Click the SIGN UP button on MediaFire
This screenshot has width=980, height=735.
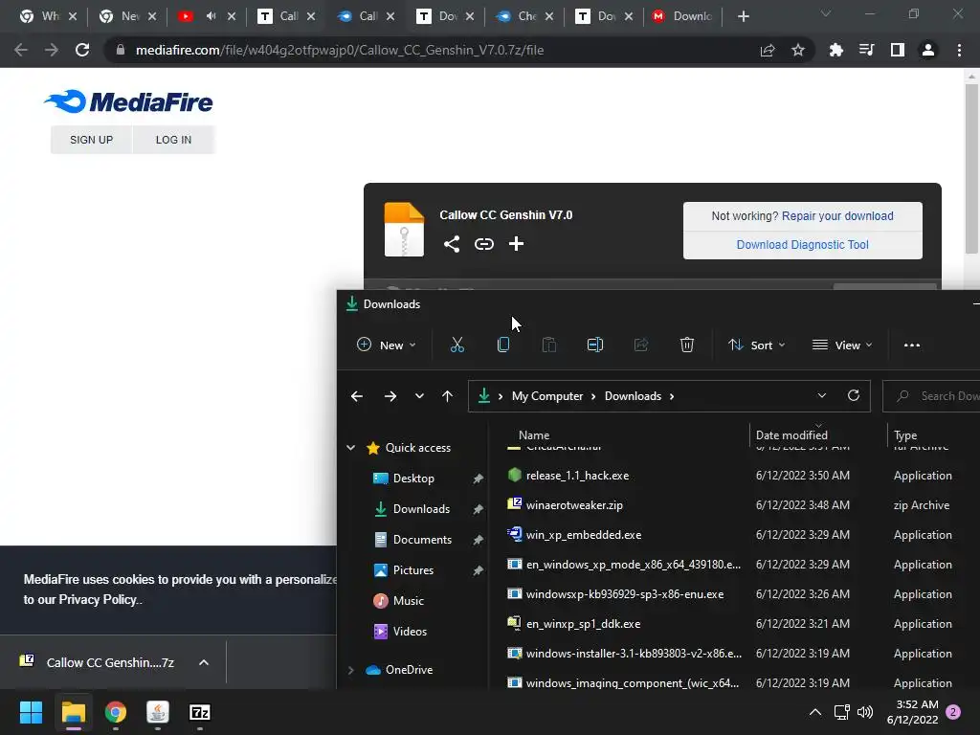tap(91, 140)
